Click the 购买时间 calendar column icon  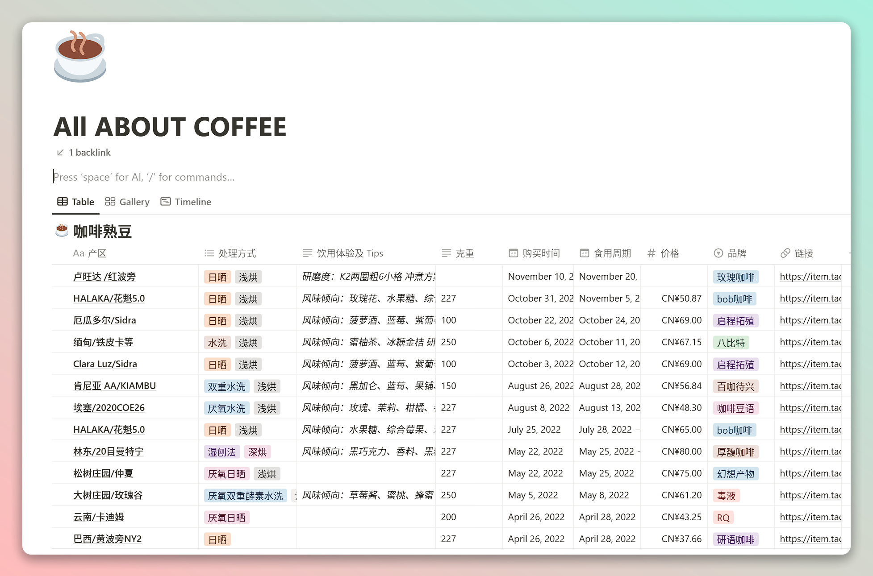[513, 253]
